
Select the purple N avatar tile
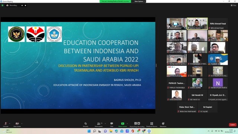218,83
